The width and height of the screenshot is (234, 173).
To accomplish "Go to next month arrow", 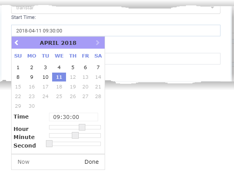I will point(98,43).
